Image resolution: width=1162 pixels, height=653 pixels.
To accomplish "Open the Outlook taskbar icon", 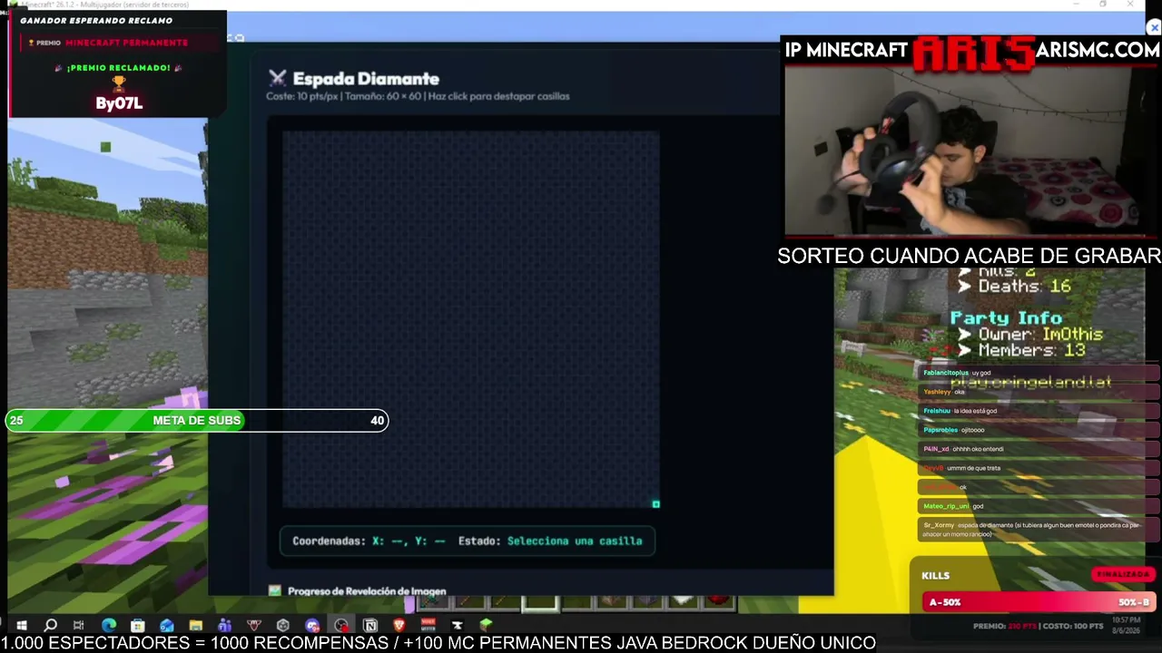I will click(167, 625).
